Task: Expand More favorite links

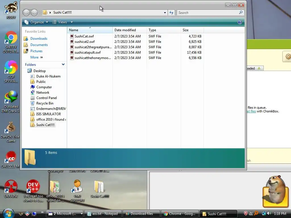Action: (37, 57)
